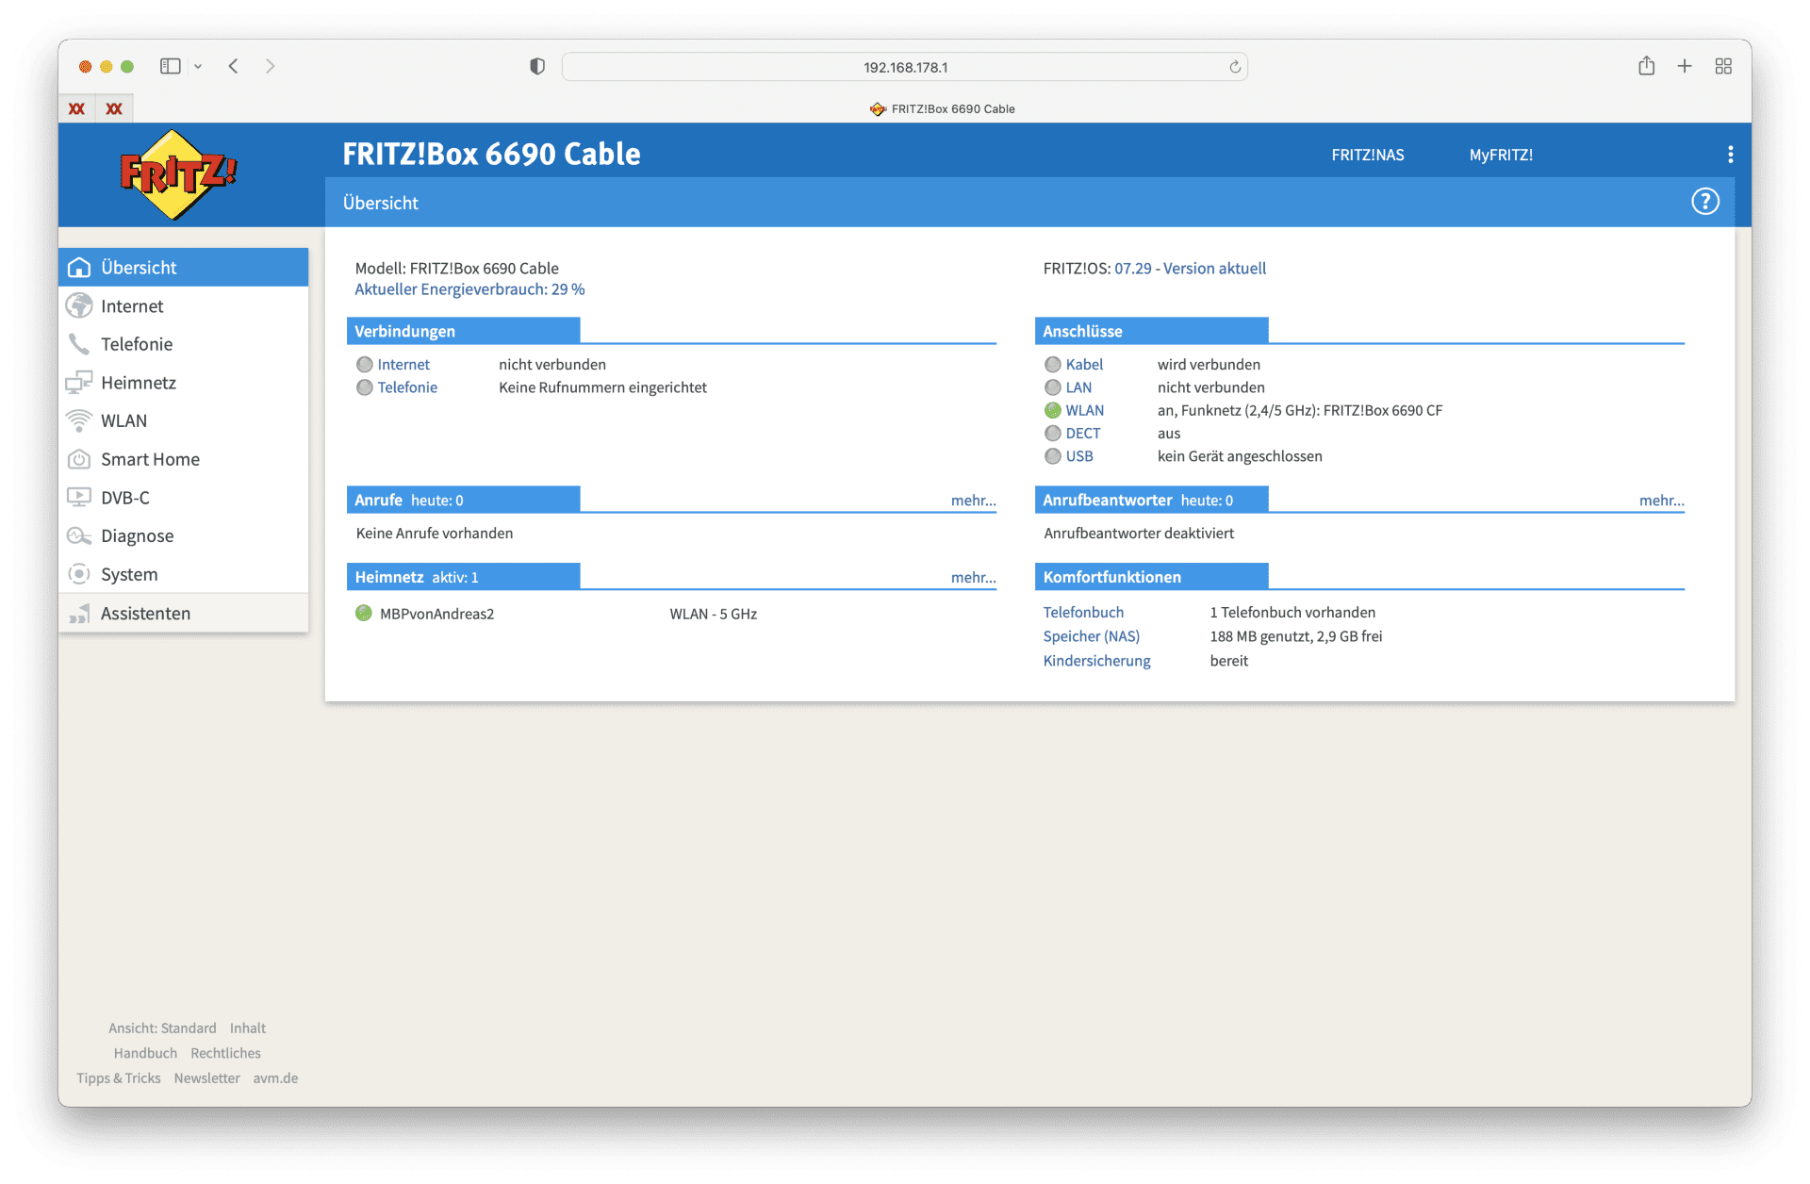This screenshot has width=1810, height=1184.
Task: Open Telefonie menu in sidebar
Action: coord(183,344)
